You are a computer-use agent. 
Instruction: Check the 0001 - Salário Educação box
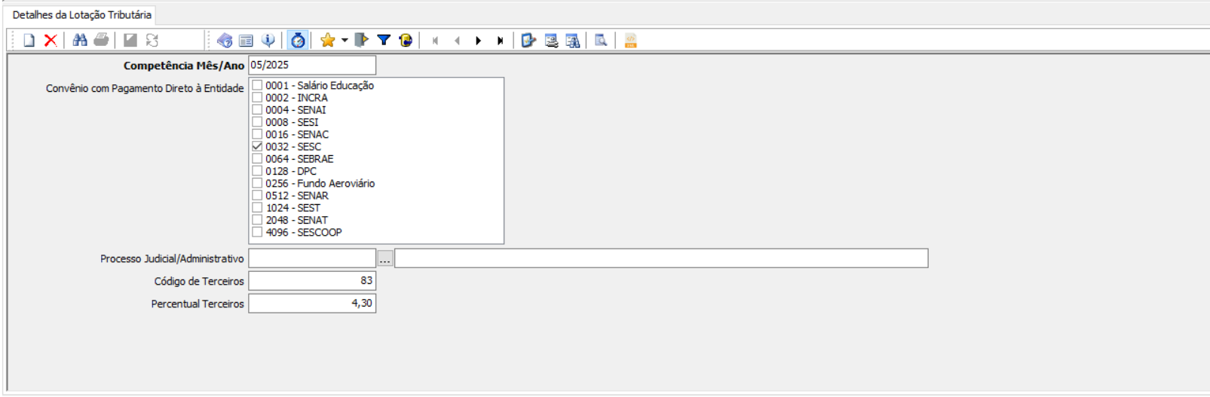[x=257, y=85]
